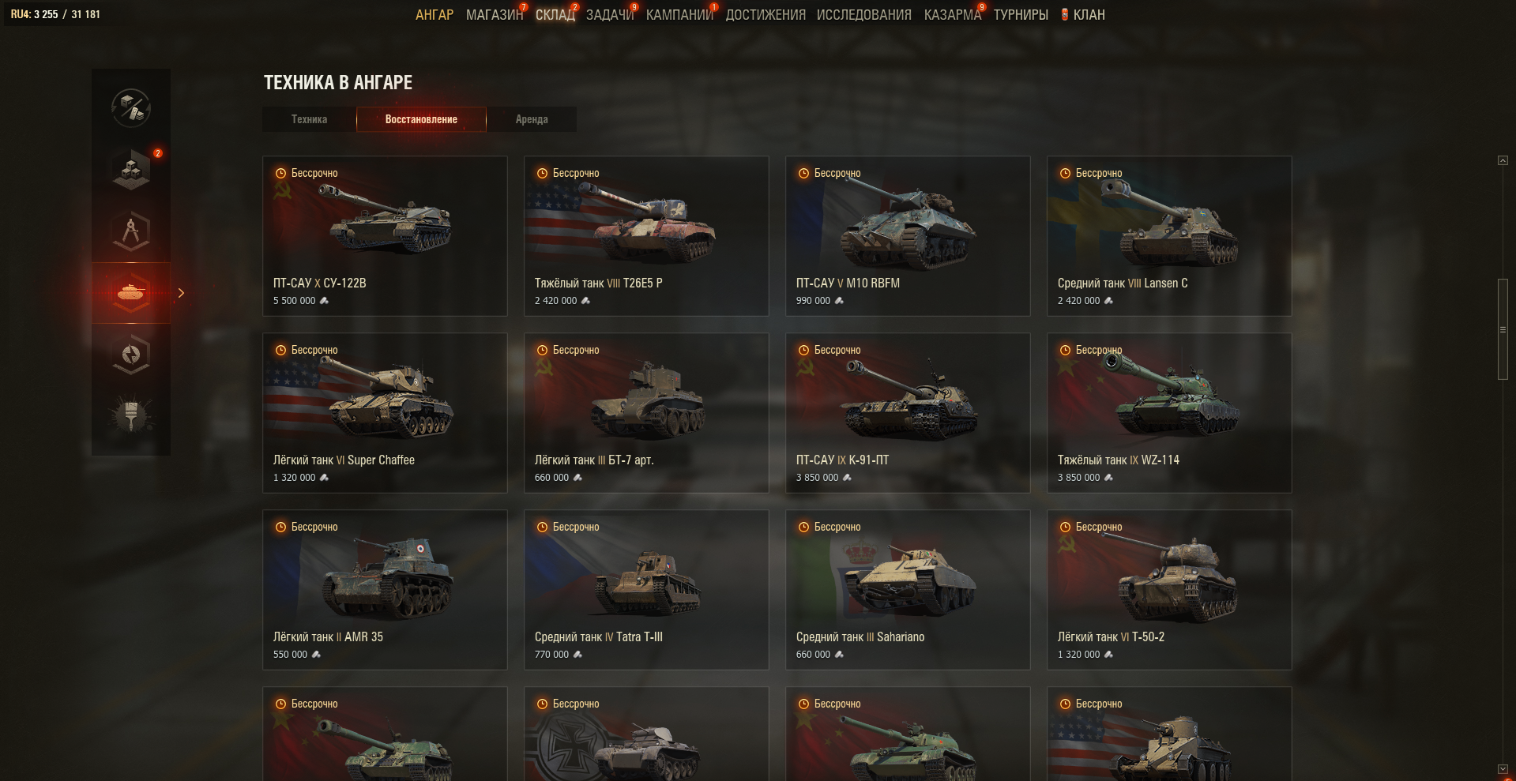1516x781 pixels.
Task: Open the МАГАЗИН menu
Action: 495,14
